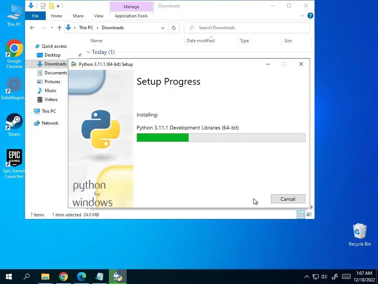
Task: Click the notepad-like taskbar app icon
Action: pos(99,277)
